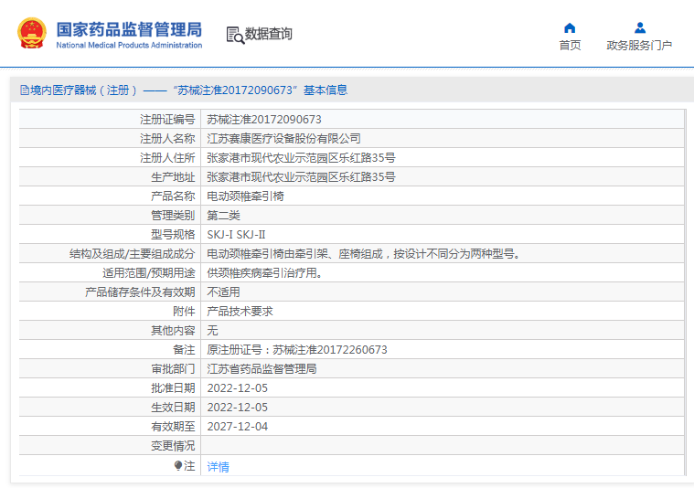The height and width of the screenshot is (488, 694).
Task: Click the lightbulb icon beside 注
Action: 178,465
